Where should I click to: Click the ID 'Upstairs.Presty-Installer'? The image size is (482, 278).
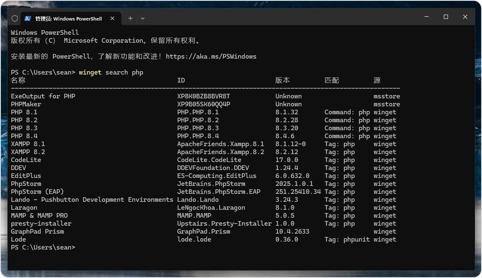pos(224,224)
